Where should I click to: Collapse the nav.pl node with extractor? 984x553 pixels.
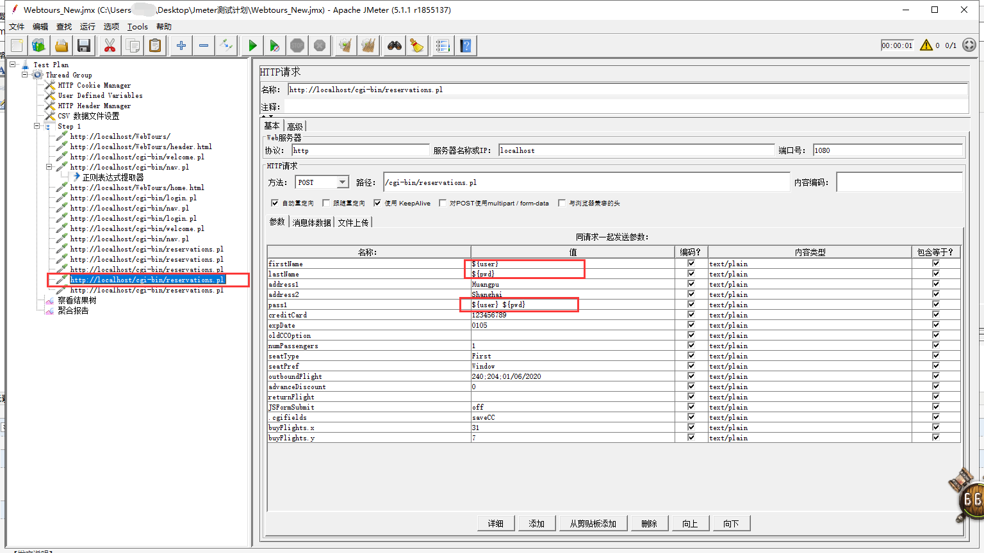49,167
